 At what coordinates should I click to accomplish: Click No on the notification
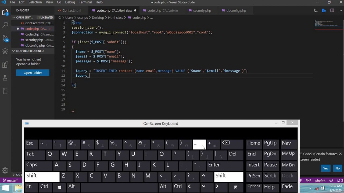338,168
